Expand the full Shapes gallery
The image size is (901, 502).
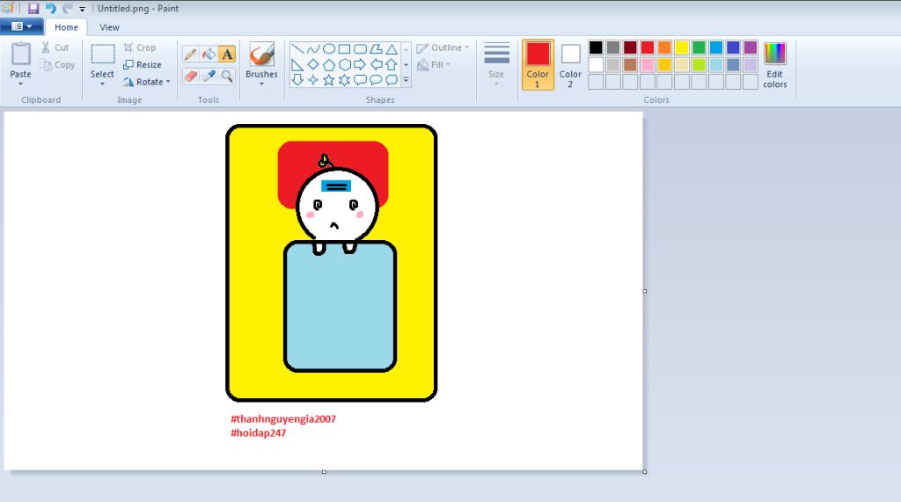406,80
